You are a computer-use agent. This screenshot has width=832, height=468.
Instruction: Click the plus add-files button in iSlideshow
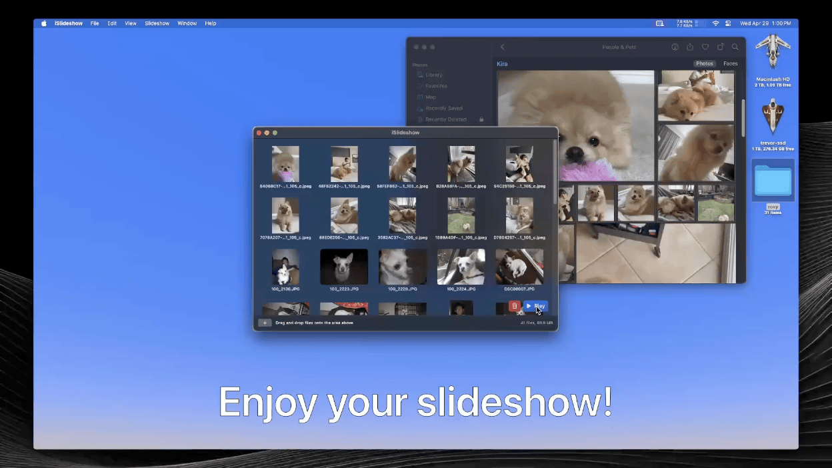[265, 323]
